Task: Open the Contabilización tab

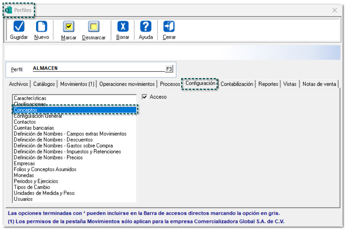Action: pyautogui.click(x=237, y=84)
